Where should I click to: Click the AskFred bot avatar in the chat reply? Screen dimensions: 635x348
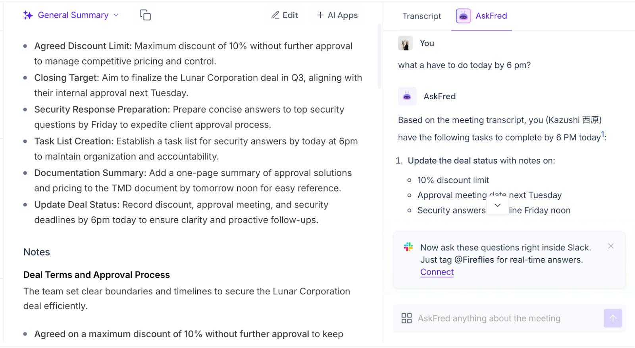(x=407, y=96)
